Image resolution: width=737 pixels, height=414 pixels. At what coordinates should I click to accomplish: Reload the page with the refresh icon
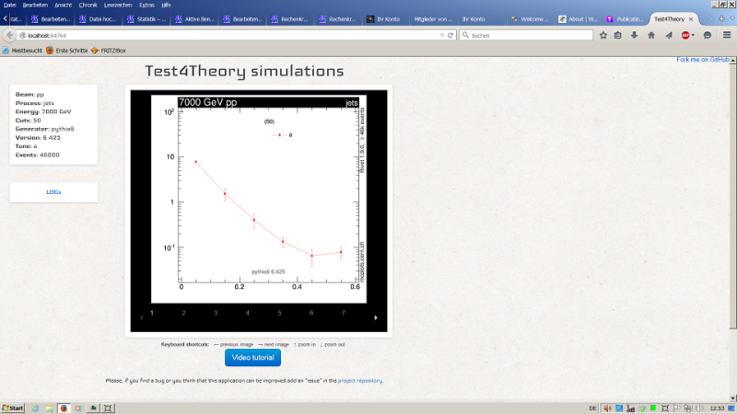pos(450,35)
